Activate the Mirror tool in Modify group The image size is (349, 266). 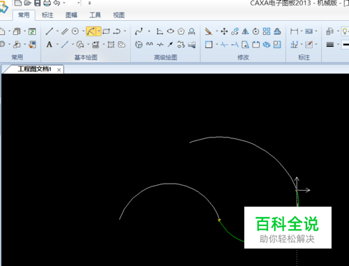245,31
